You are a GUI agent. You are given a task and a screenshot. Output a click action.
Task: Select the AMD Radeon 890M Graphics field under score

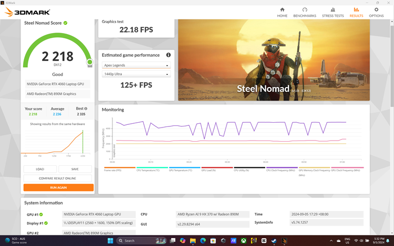58,94
